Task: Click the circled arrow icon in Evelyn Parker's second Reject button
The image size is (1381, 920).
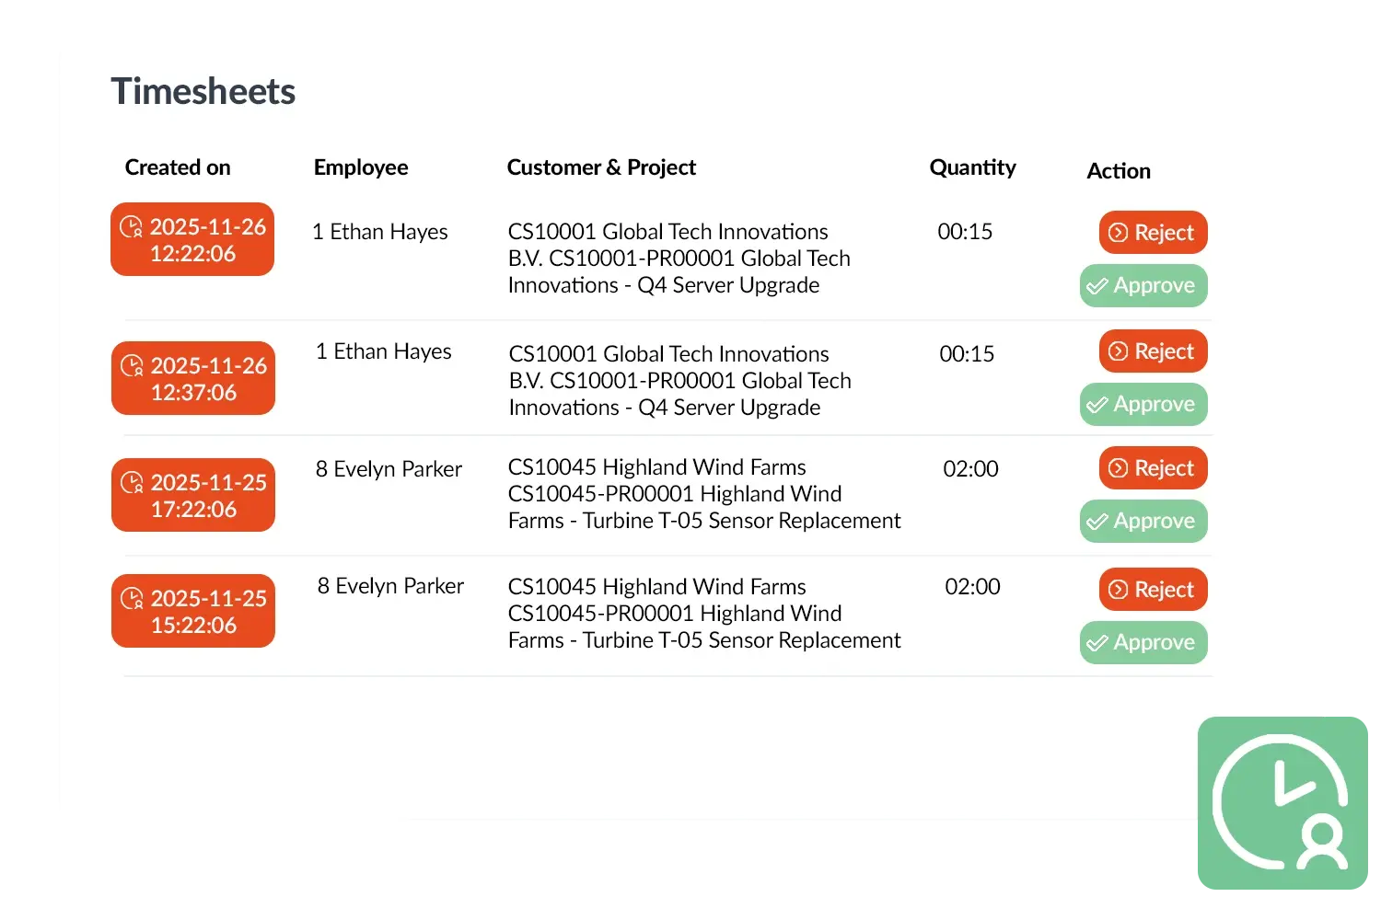Action: tap(1117, 590)
